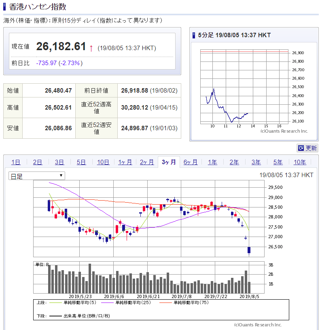Show the 1ヶ月 chart range

pyautogui.click(x=125, y=162)
